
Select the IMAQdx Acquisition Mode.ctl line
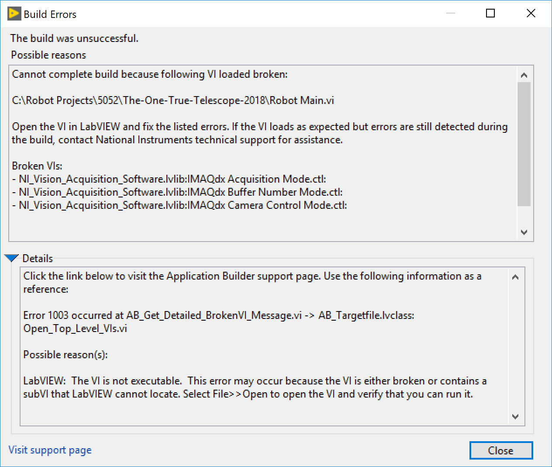point(169,179)
